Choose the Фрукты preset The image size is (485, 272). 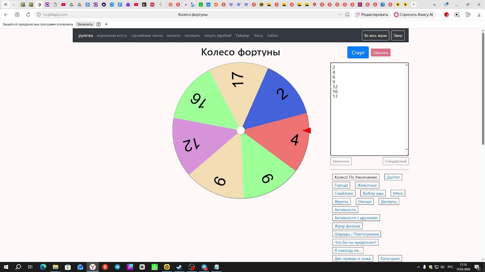[x=341, y=202]
